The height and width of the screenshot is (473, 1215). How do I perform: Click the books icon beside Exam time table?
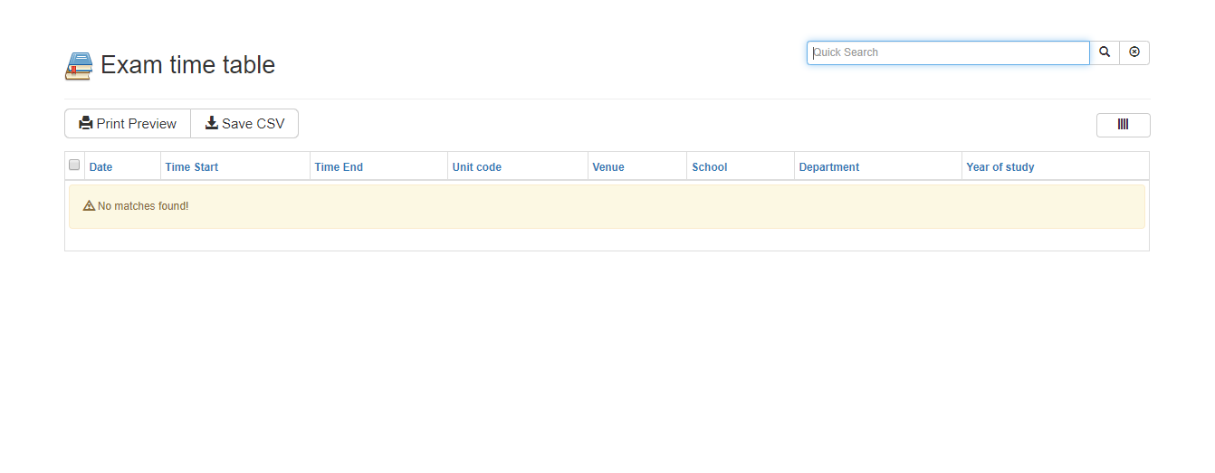[79, 66]
